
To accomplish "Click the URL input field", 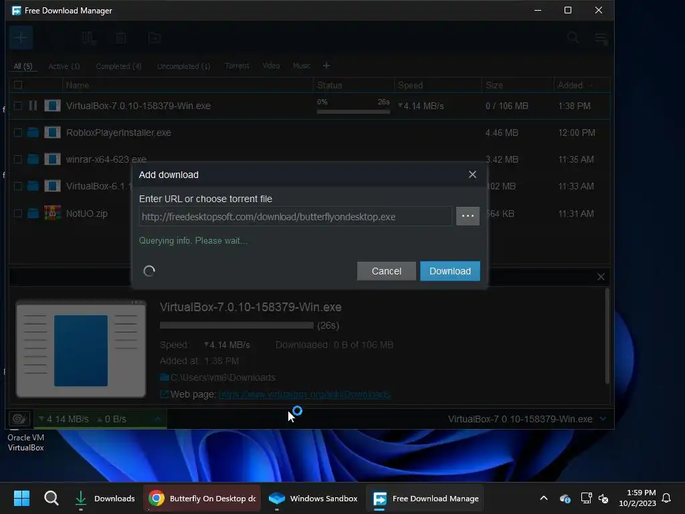I will point(295,216).
